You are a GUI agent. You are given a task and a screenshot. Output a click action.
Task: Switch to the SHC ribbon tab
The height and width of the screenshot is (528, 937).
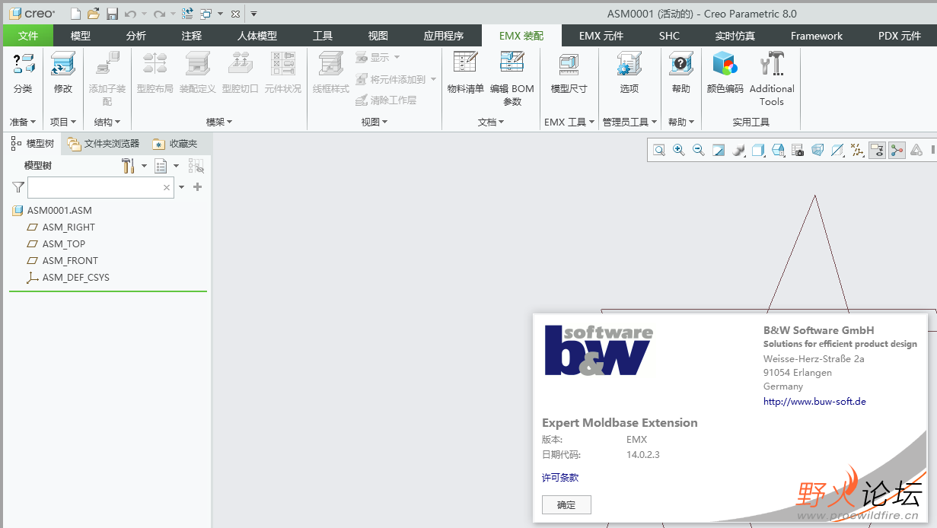(669, 36)
